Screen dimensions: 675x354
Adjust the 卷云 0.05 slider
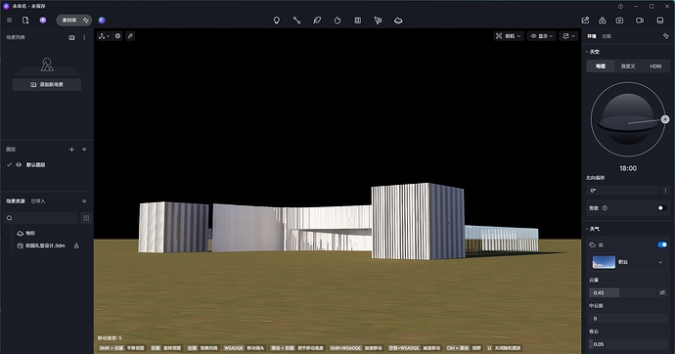point(628,344)
